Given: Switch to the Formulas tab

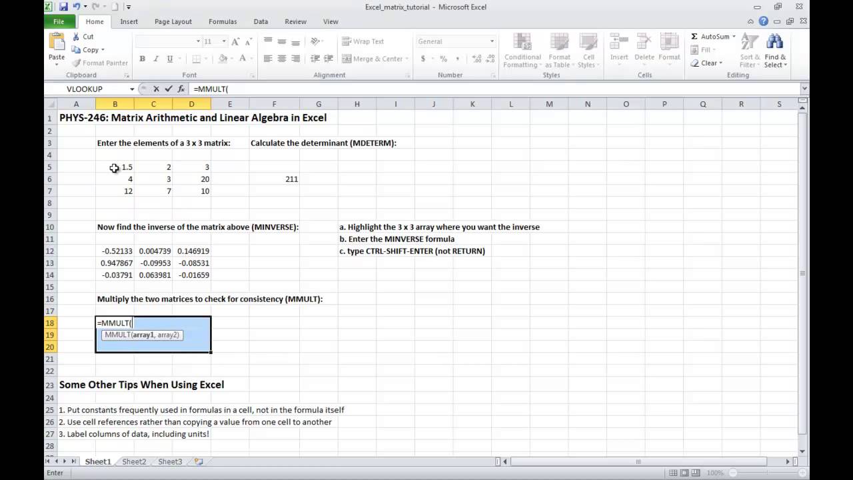Looking at the screenshot, I should (x=223, y=21).
